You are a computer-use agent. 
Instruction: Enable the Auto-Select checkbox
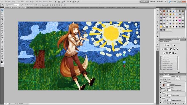pos(7,5)
